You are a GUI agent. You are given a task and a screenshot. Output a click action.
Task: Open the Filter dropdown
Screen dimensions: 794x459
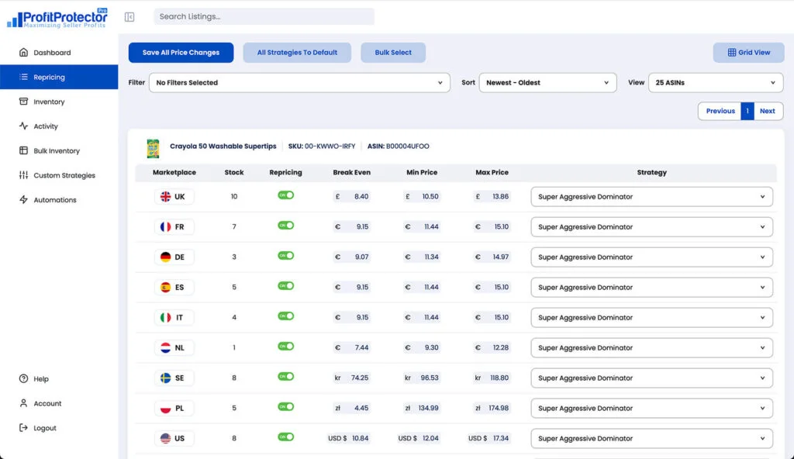click(299, 82)
